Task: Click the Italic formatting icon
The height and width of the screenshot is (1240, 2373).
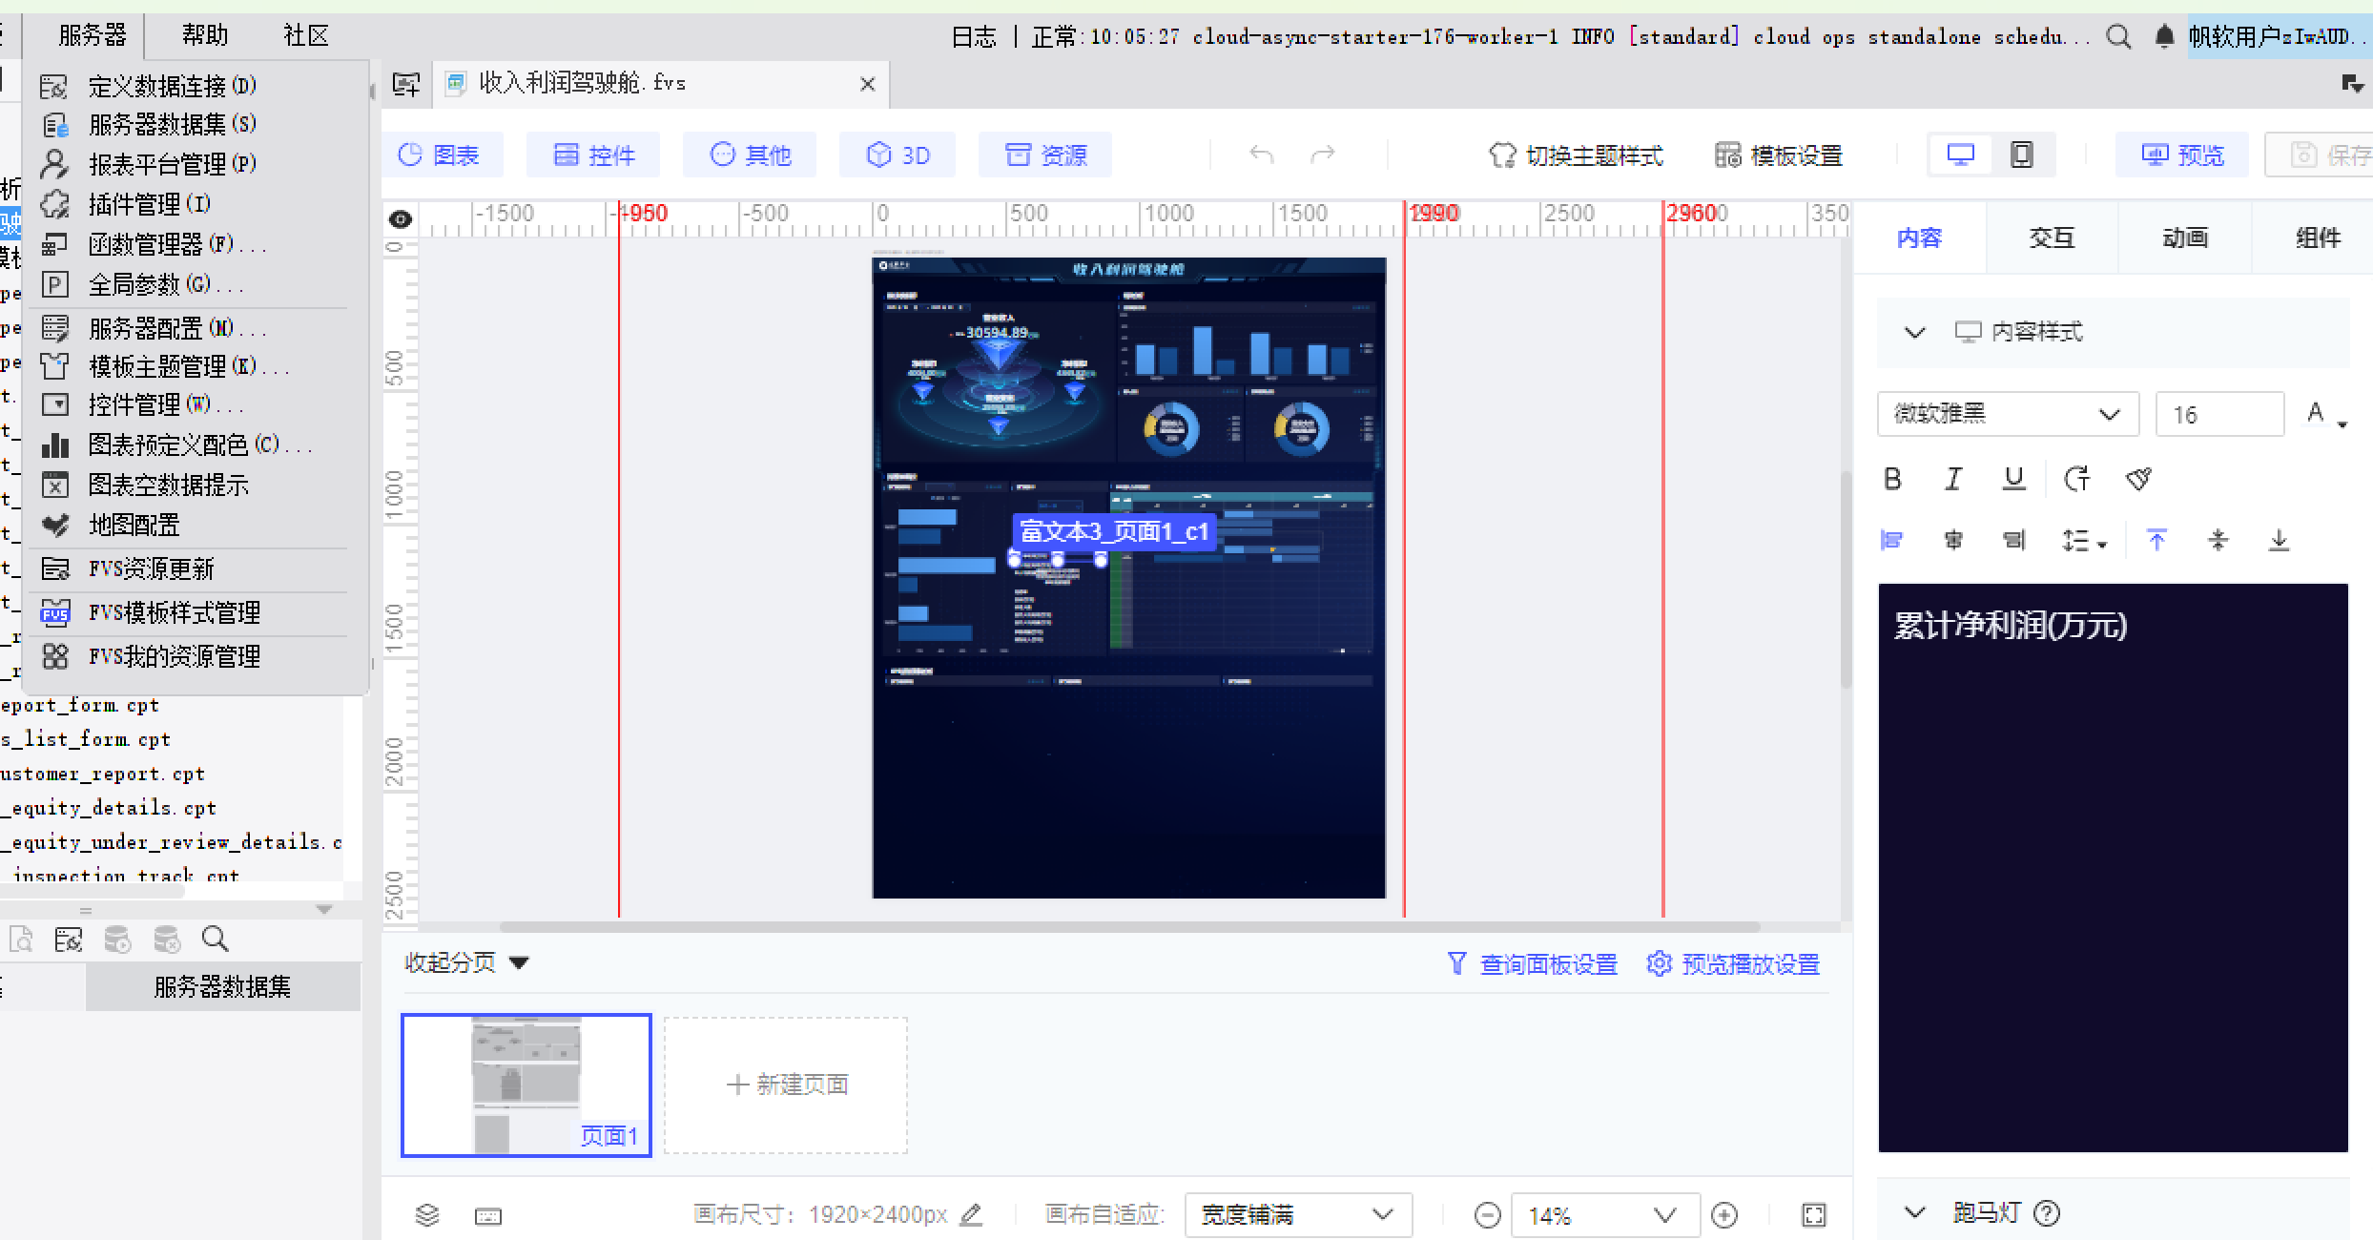Action: (x=1953, y=479)
